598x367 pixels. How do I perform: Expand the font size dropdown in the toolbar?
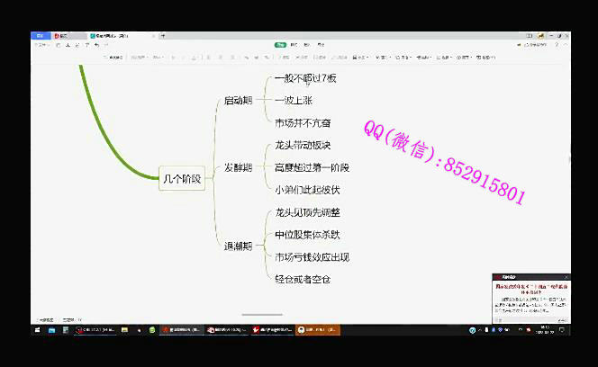(159, 57)
